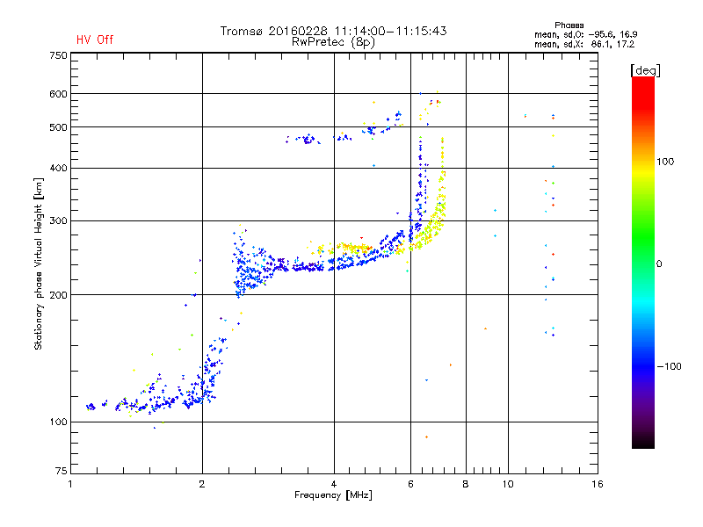Click the x-axis tick label '16'

point(598,484)
